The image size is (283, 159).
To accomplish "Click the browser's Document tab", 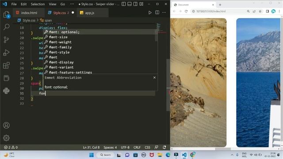I will tap(194, 5).
